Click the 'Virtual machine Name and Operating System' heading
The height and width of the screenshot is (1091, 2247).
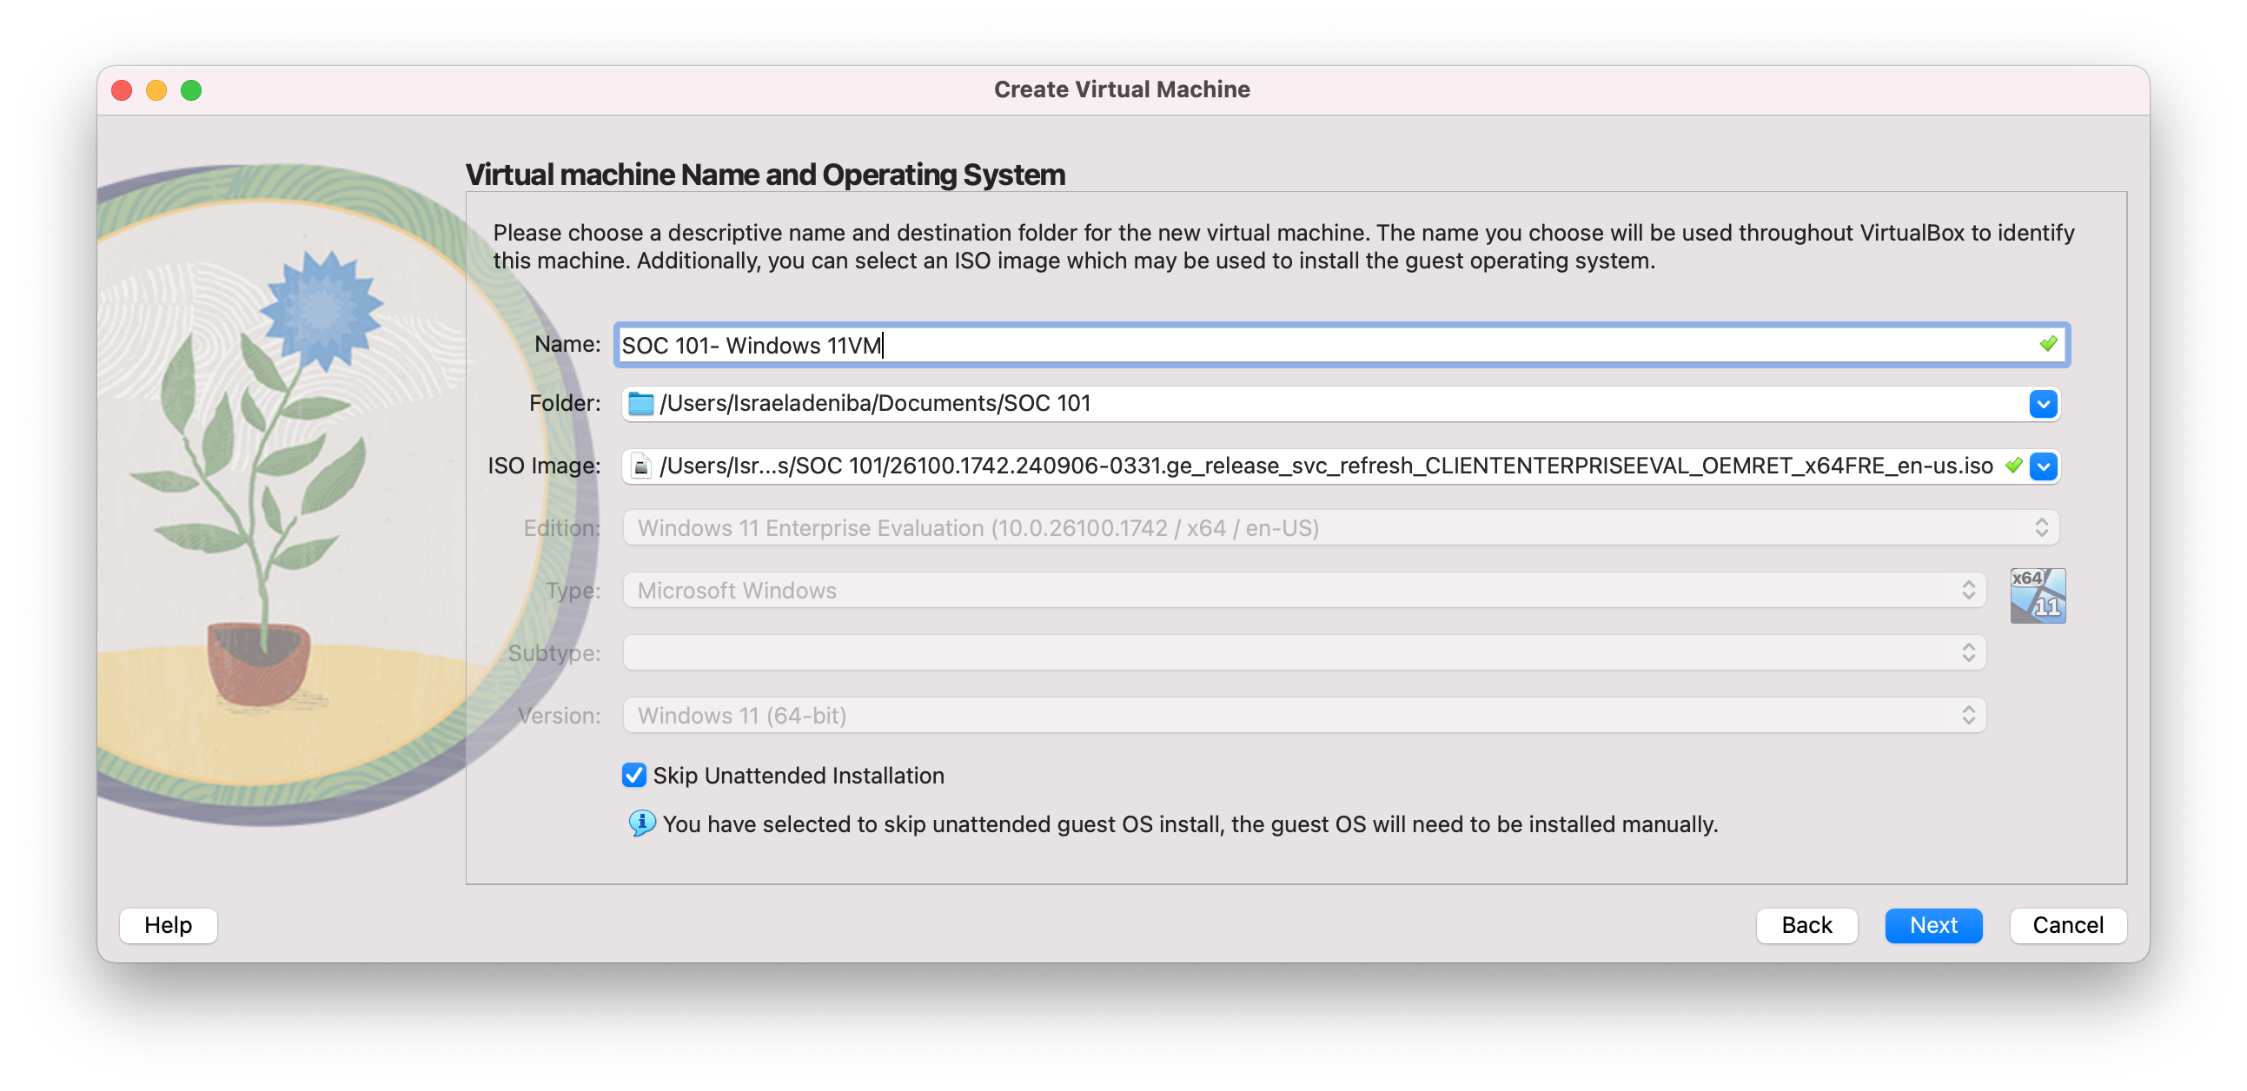765,175
